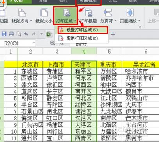Click the 西青区 cell
The image size is (159, 142).
click(84, 138)
